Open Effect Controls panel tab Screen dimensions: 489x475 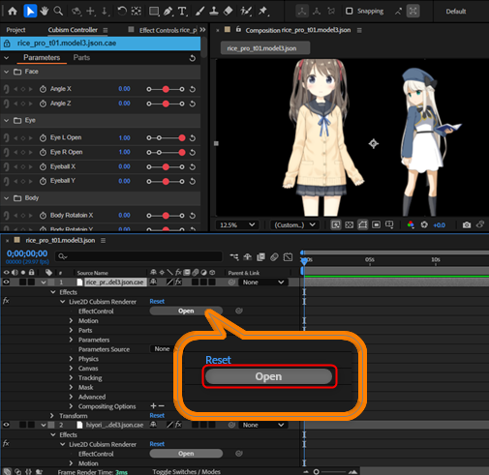click(x=168, y=30)
